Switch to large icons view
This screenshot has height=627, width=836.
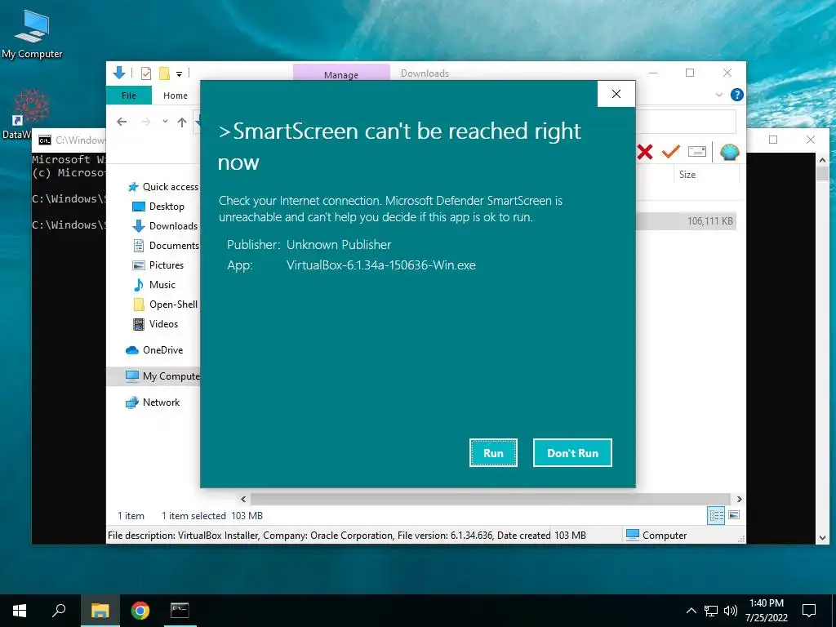pyautogui.click(x=734, y=515)
